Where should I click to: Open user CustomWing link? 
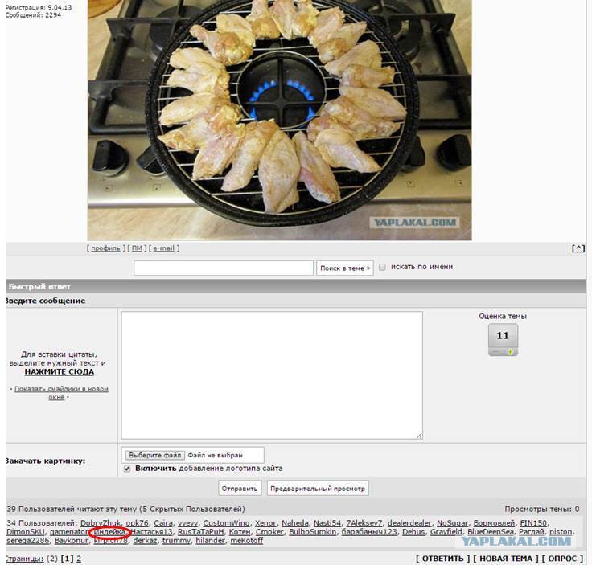tap(226, 523)
